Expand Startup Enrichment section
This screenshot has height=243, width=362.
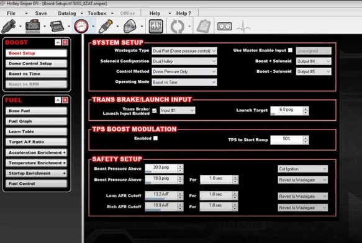(36, 173)
